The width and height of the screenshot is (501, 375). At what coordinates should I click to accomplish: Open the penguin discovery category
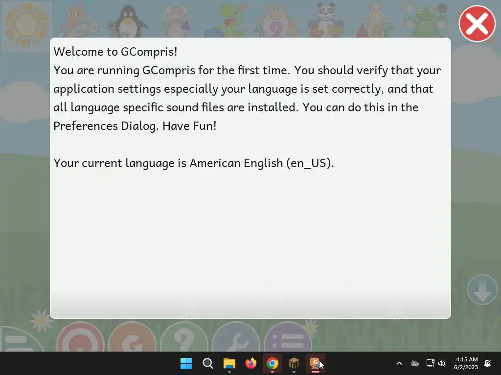[127, 21]
